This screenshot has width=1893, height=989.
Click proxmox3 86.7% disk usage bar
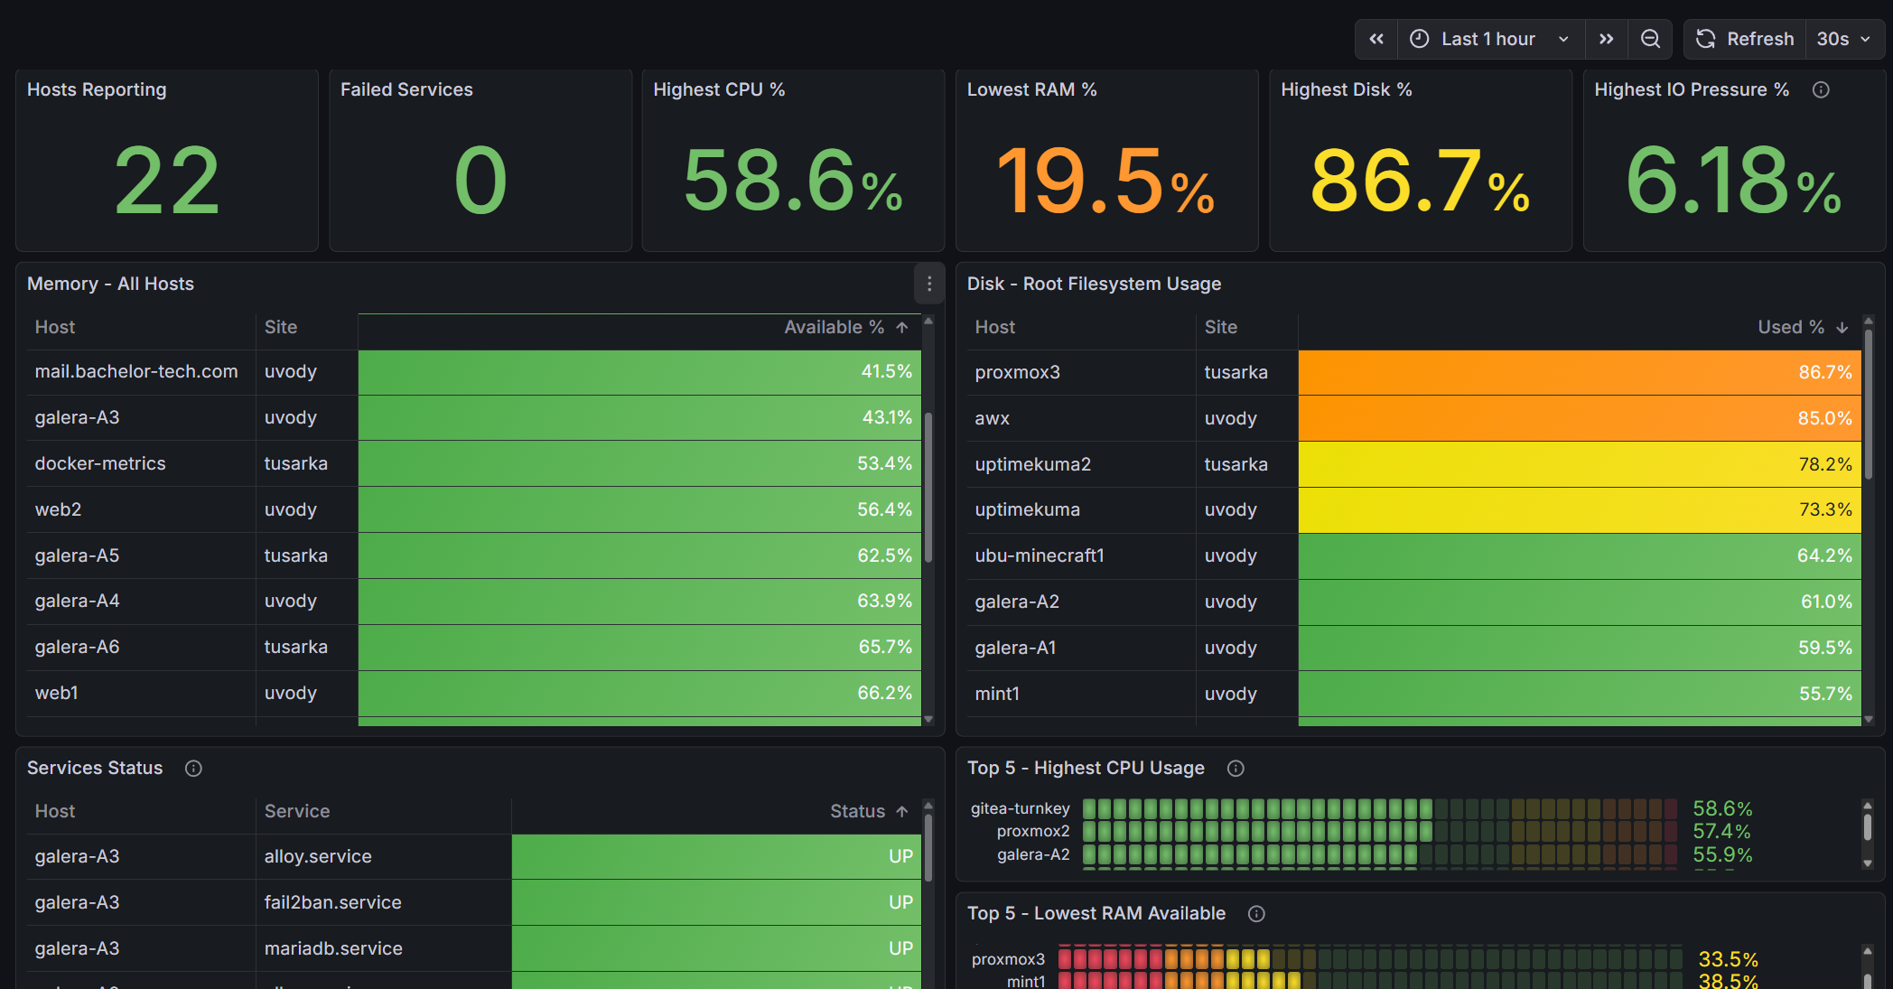1579,372
